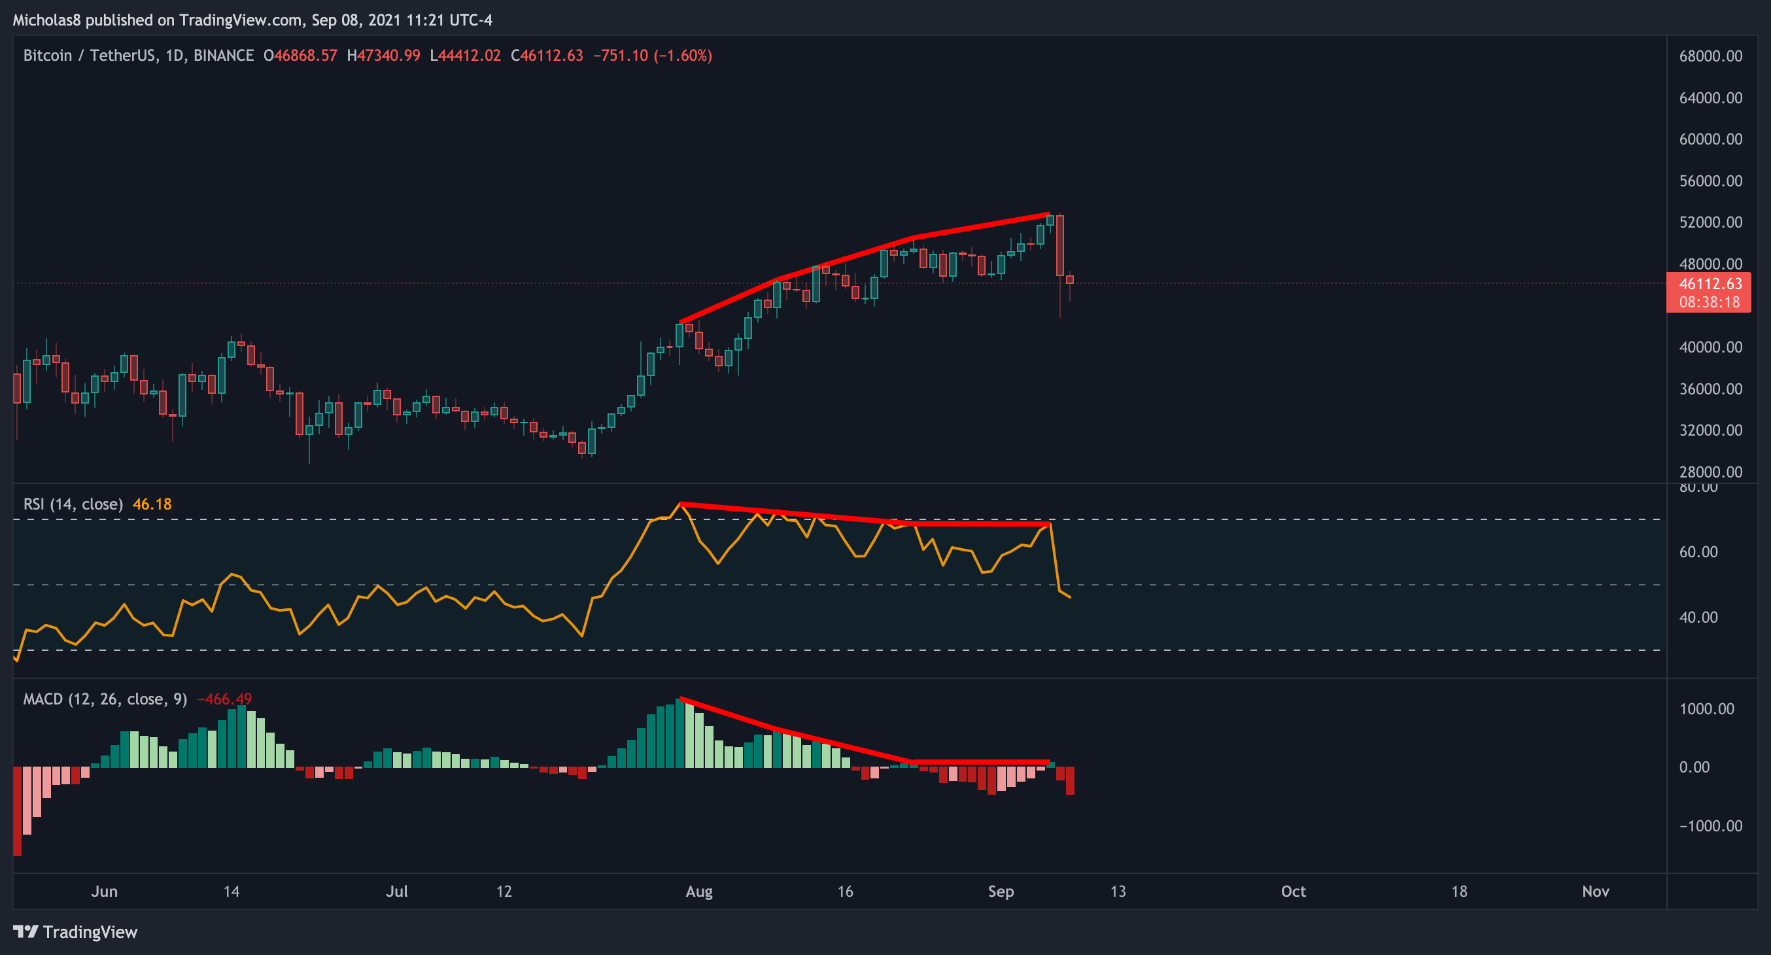Viewport: 1771px width, 955px height.
Task: Click the '13' date label on time axis
Action: 1118,892
